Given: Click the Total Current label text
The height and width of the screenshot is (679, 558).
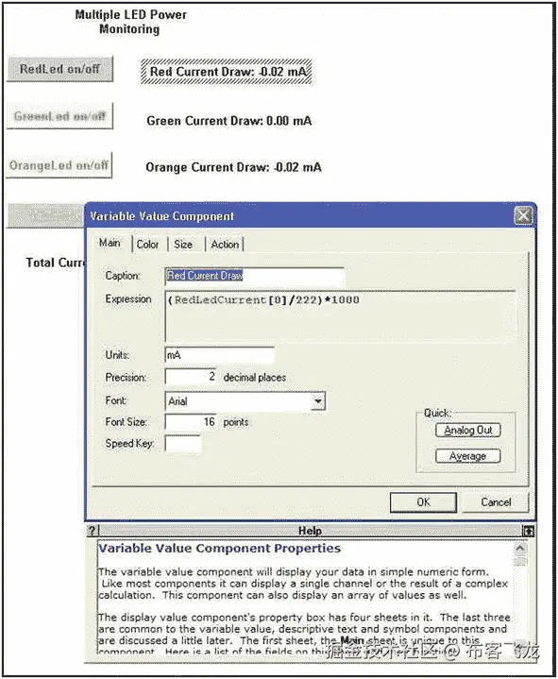Looking at the screenshot, I should pos(55,263).
